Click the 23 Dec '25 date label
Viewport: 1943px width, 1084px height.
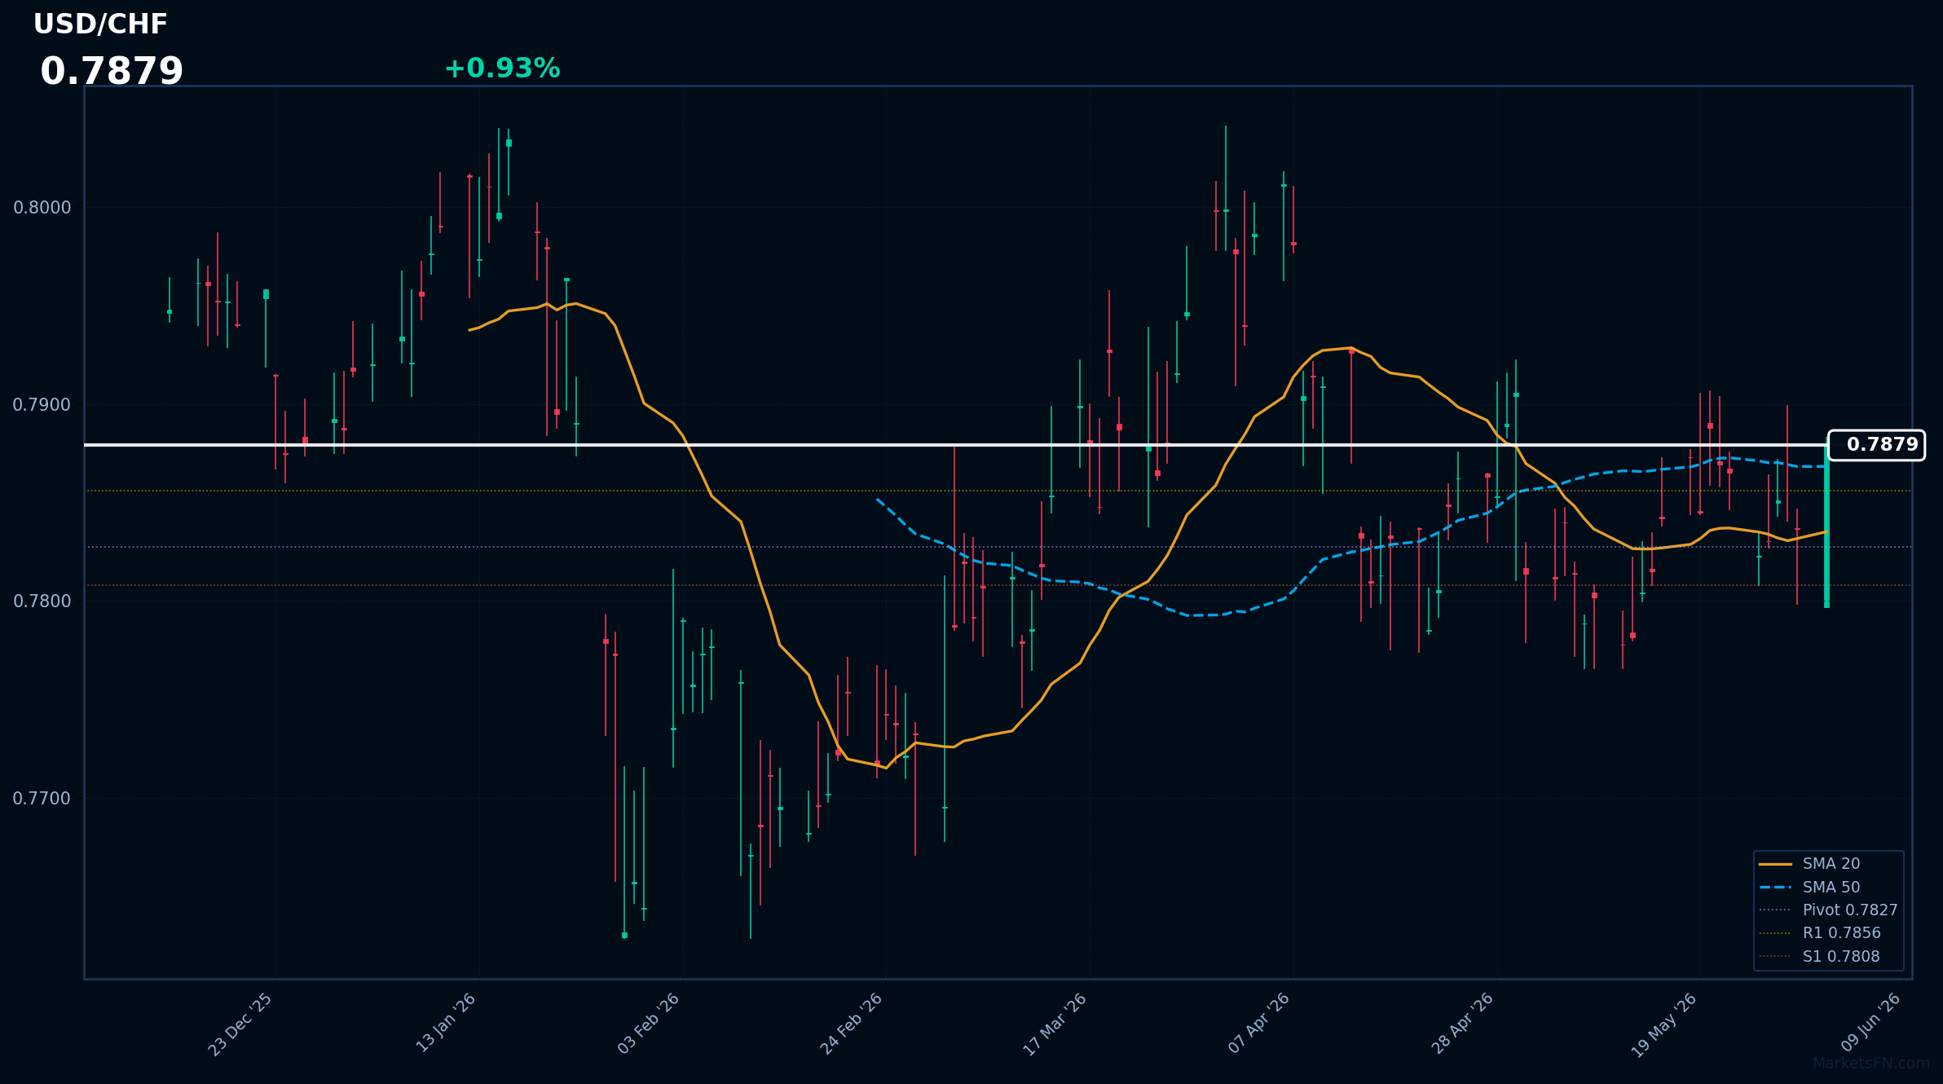coord(240,1025)
